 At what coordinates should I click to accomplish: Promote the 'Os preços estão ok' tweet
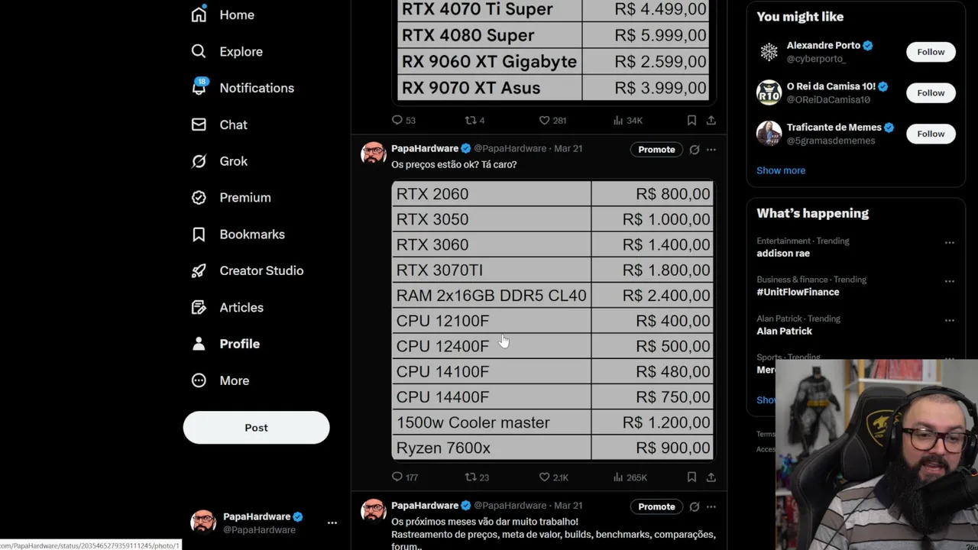pyautogui.click(x=656, y=150)
